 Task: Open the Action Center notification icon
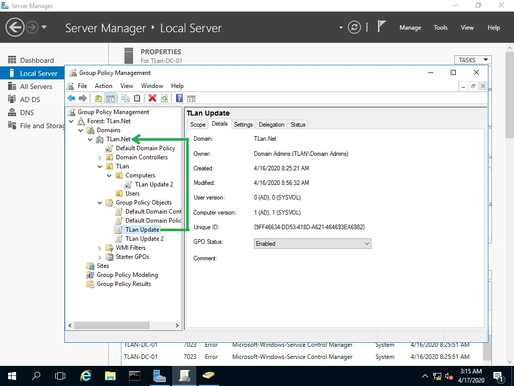click(x=498, y=376)
